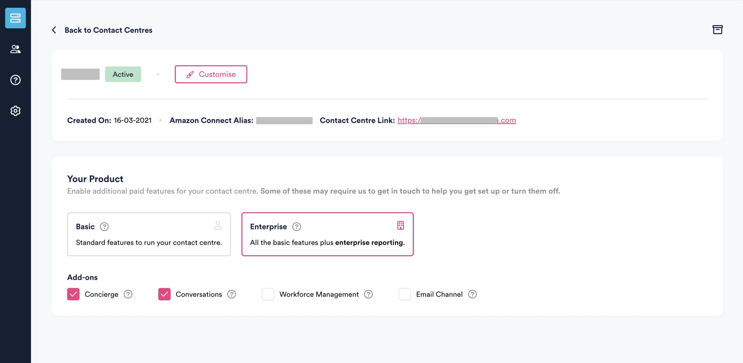Click the Enterprise plan help icon
The width and height of the screenshot is (743, 363).
(x=296, y=226)
